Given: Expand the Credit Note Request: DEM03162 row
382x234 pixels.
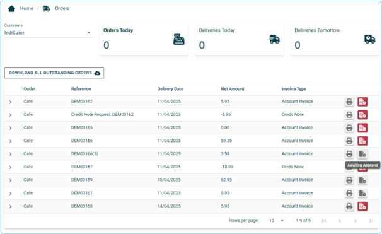Looking at the screenshot, I should 10,115.
